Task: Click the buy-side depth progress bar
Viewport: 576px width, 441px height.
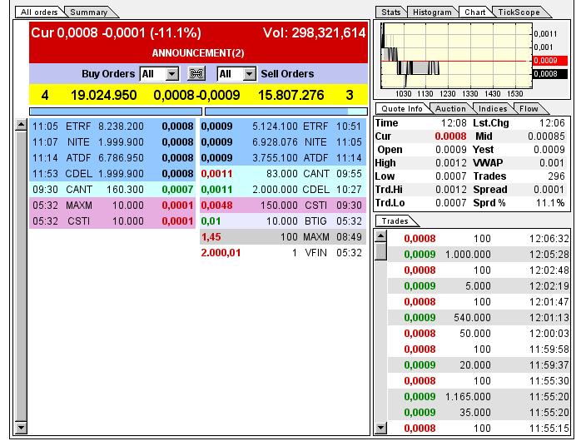Action: pos(115,111)
